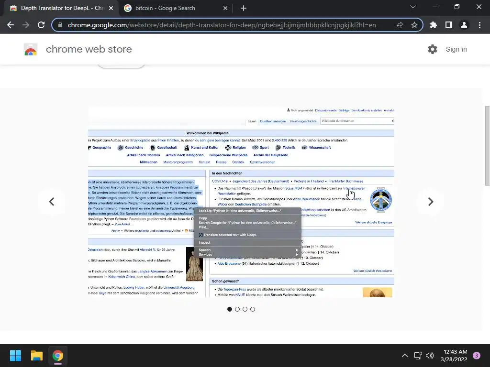Screen dimensions: 490x367
Task: Open the network status icon
Action: 418,356
